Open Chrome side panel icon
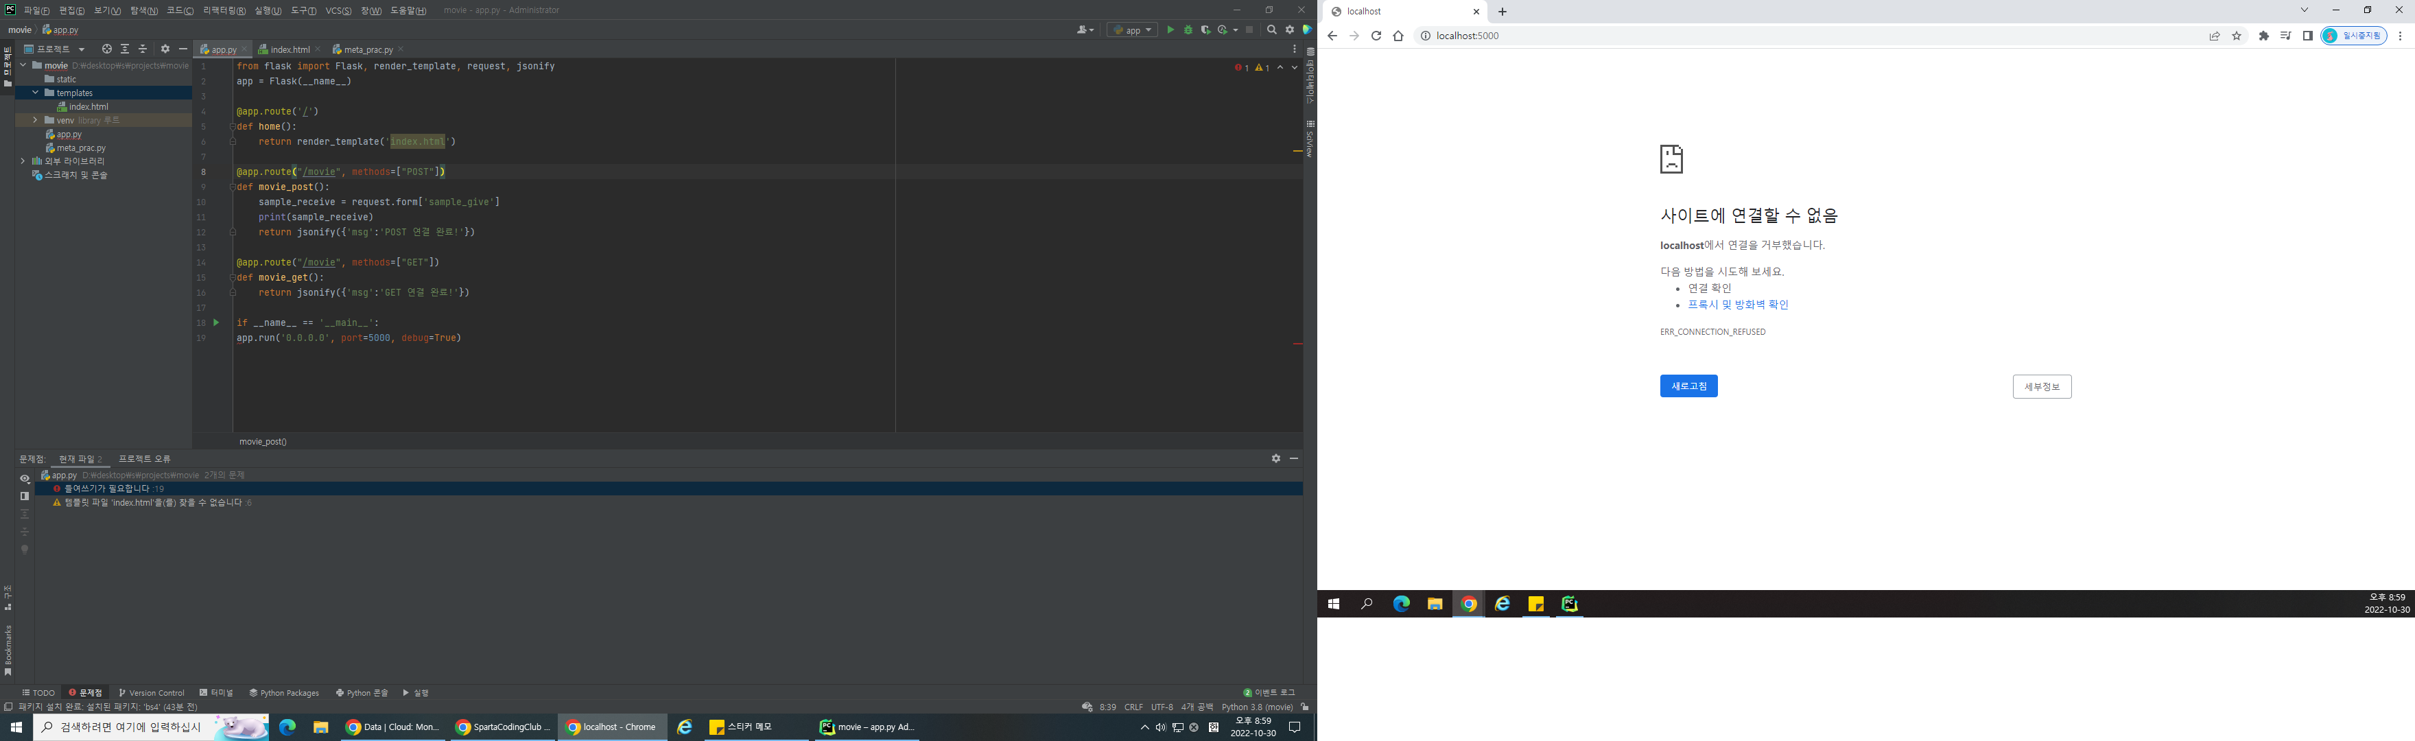This screenshot has height=741, width=2415. click(2307, 36)
